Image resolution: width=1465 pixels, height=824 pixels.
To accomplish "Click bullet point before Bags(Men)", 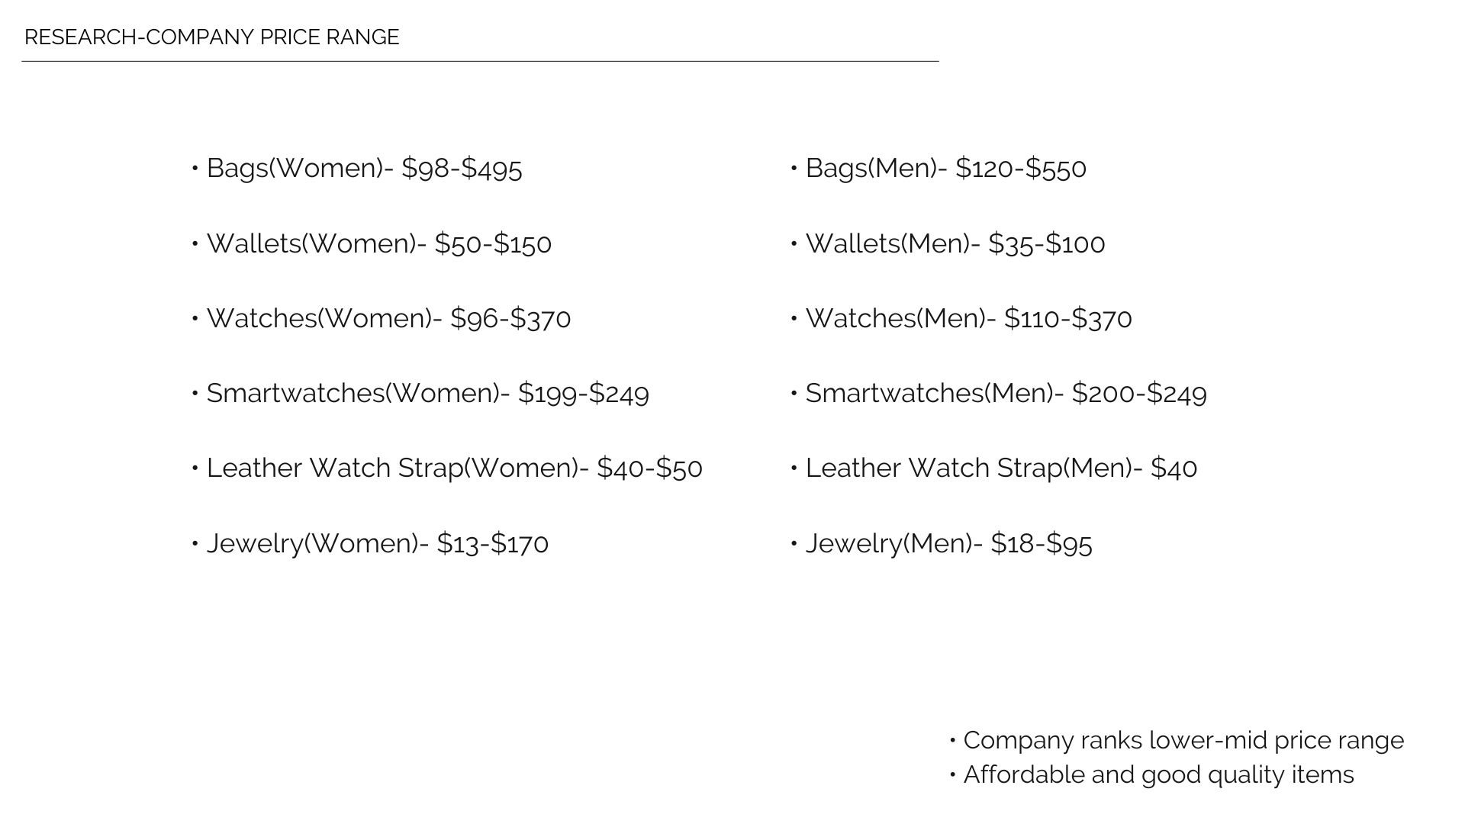I will click(794, 167).
